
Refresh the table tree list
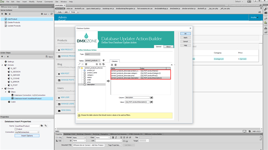coord(103,64)
